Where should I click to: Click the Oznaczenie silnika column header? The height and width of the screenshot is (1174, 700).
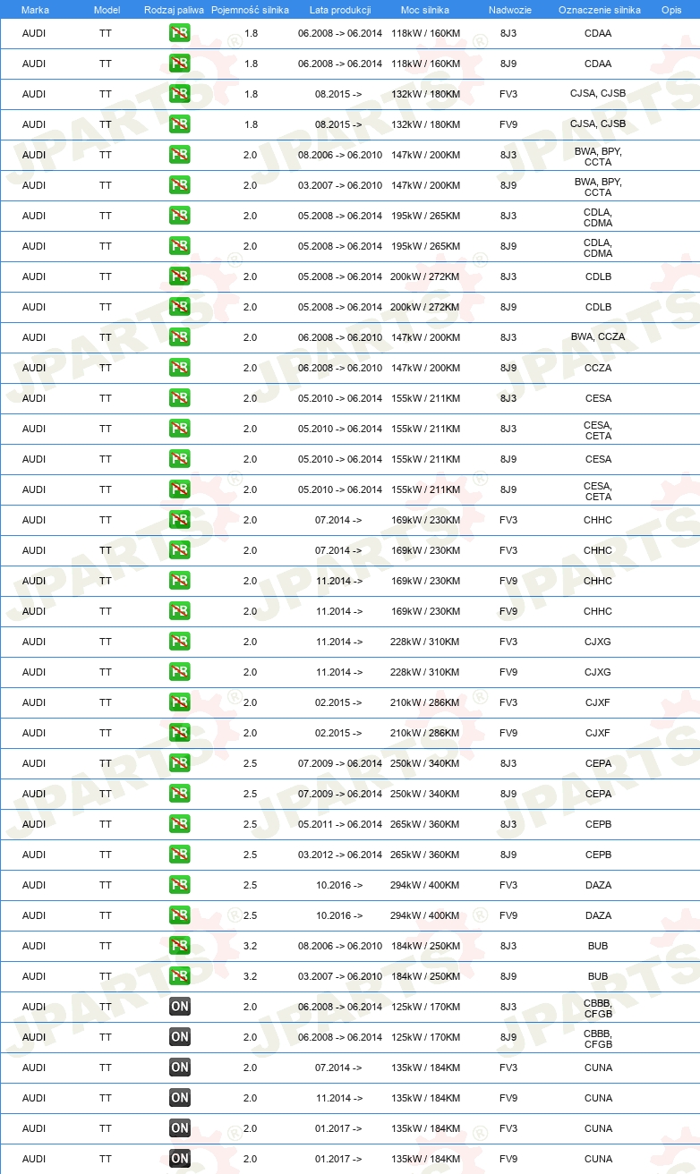599,9
